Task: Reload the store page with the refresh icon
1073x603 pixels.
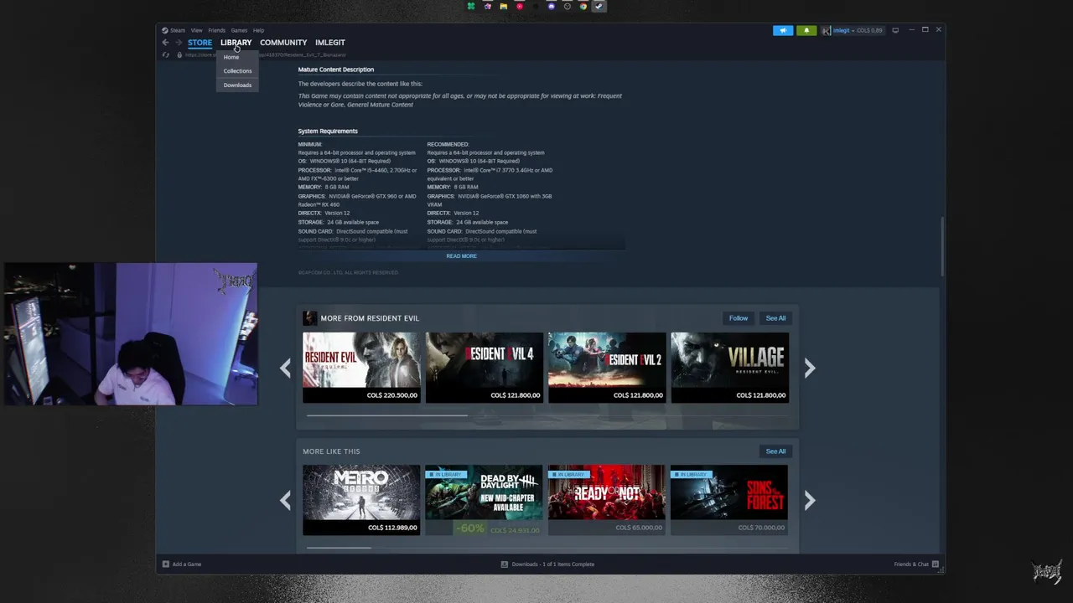Action: (166, 55)
